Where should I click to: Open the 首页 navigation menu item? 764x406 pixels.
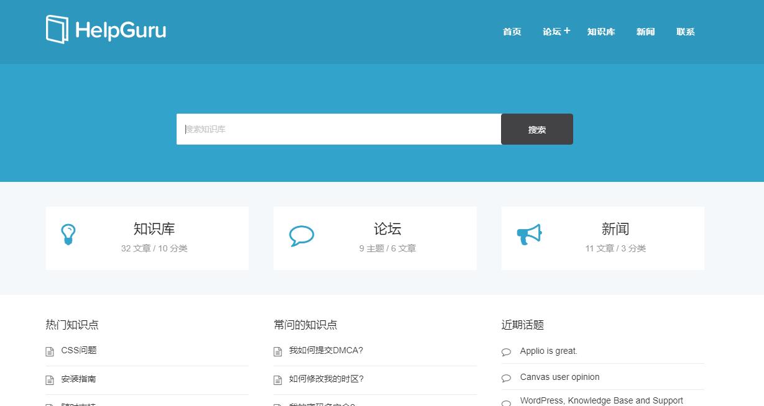pyautogui.click(x=512, y=32)
